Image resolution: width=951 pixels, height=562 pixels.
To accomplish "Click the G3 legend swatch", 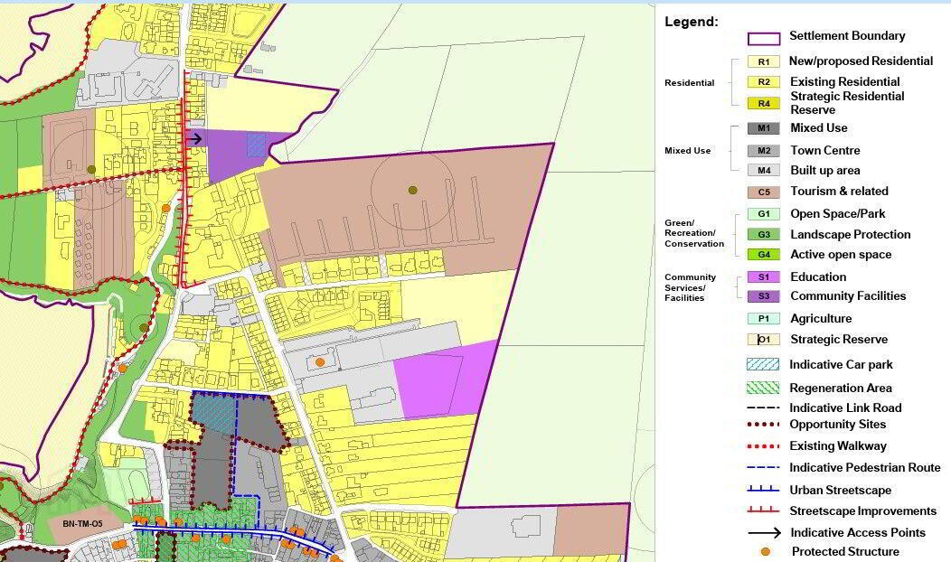I will pyautogui.click(x=764, y=235).
